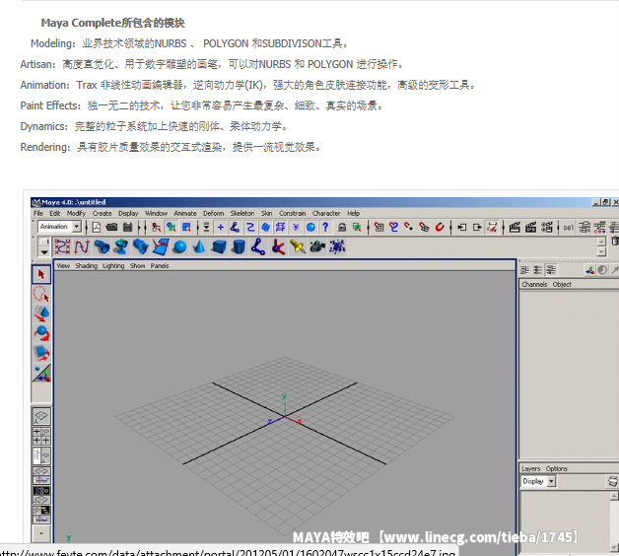Switch to Hypershade/Persp layout
Screen dimensions: 619x556
click(x=41, y=495)
